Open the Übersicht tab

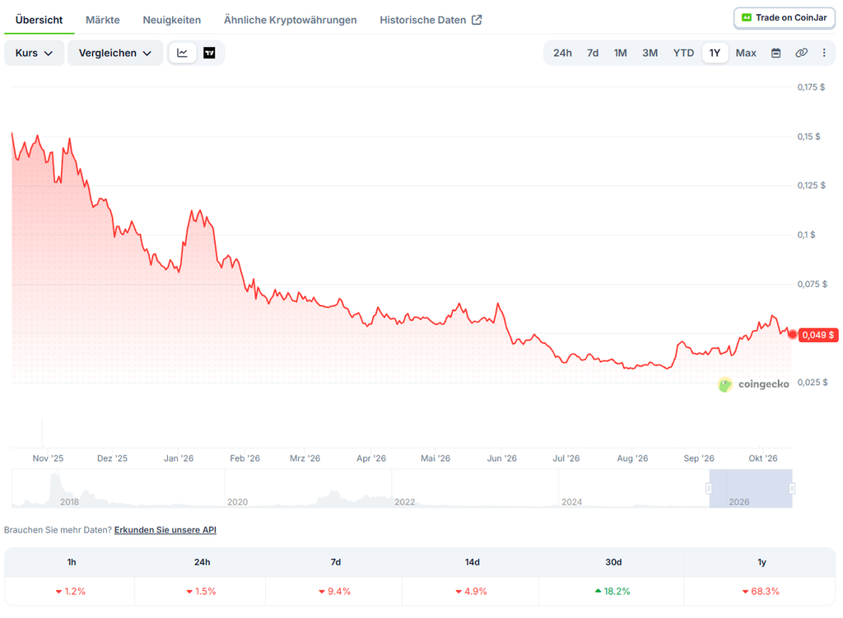click(39, 20)
